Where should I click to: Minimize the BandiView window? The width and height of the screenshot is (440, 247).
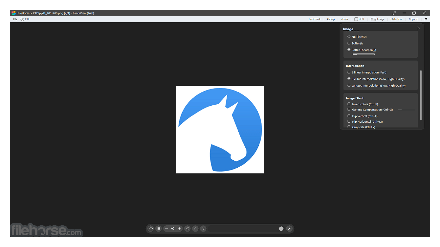point(404,13)
